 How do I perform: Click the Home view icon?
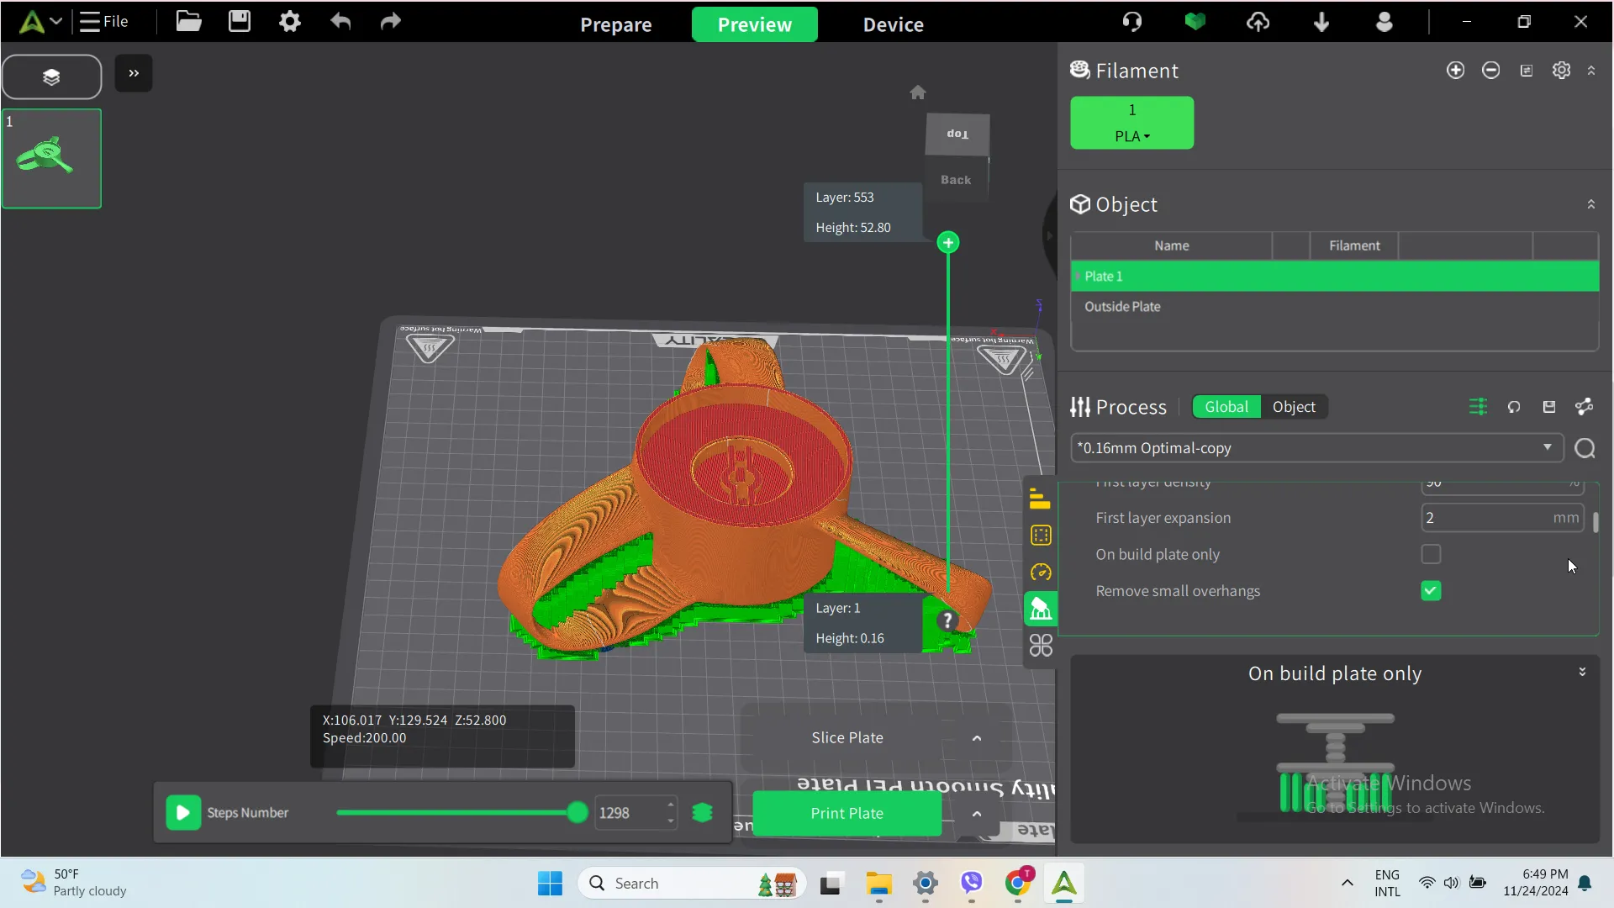918,92
